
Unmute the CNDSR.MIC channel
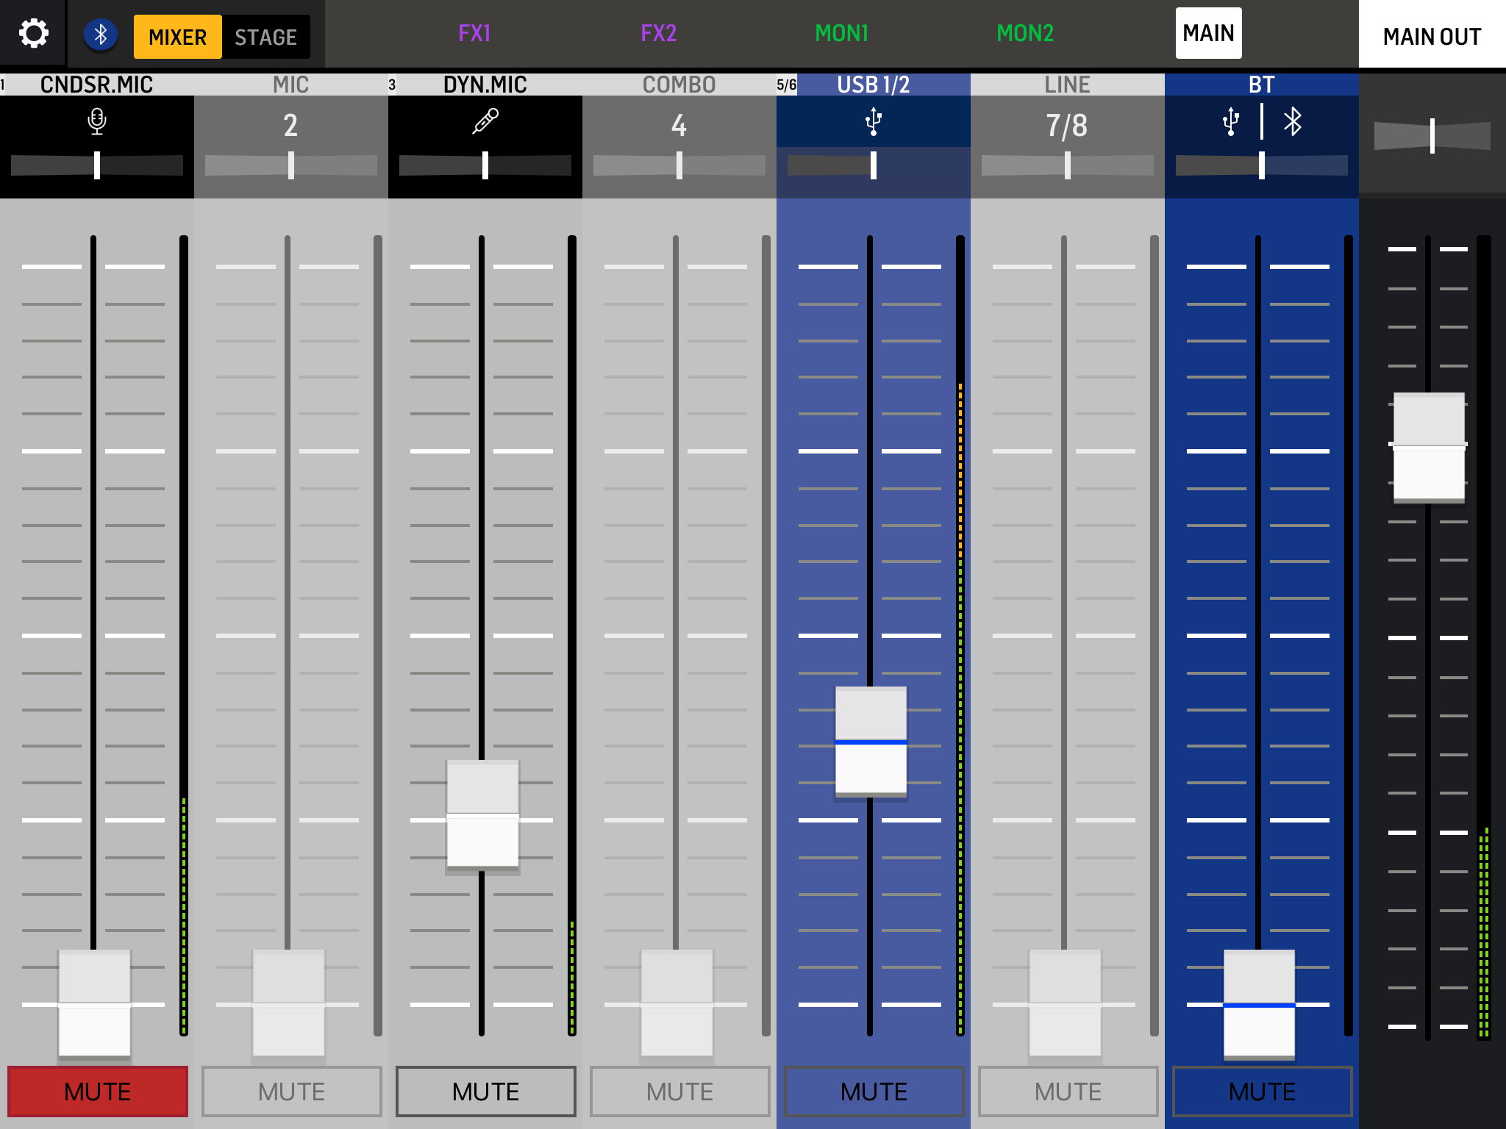pos(97,1092)
